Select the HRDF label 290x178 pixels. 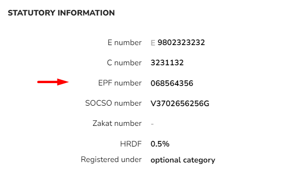131,144
